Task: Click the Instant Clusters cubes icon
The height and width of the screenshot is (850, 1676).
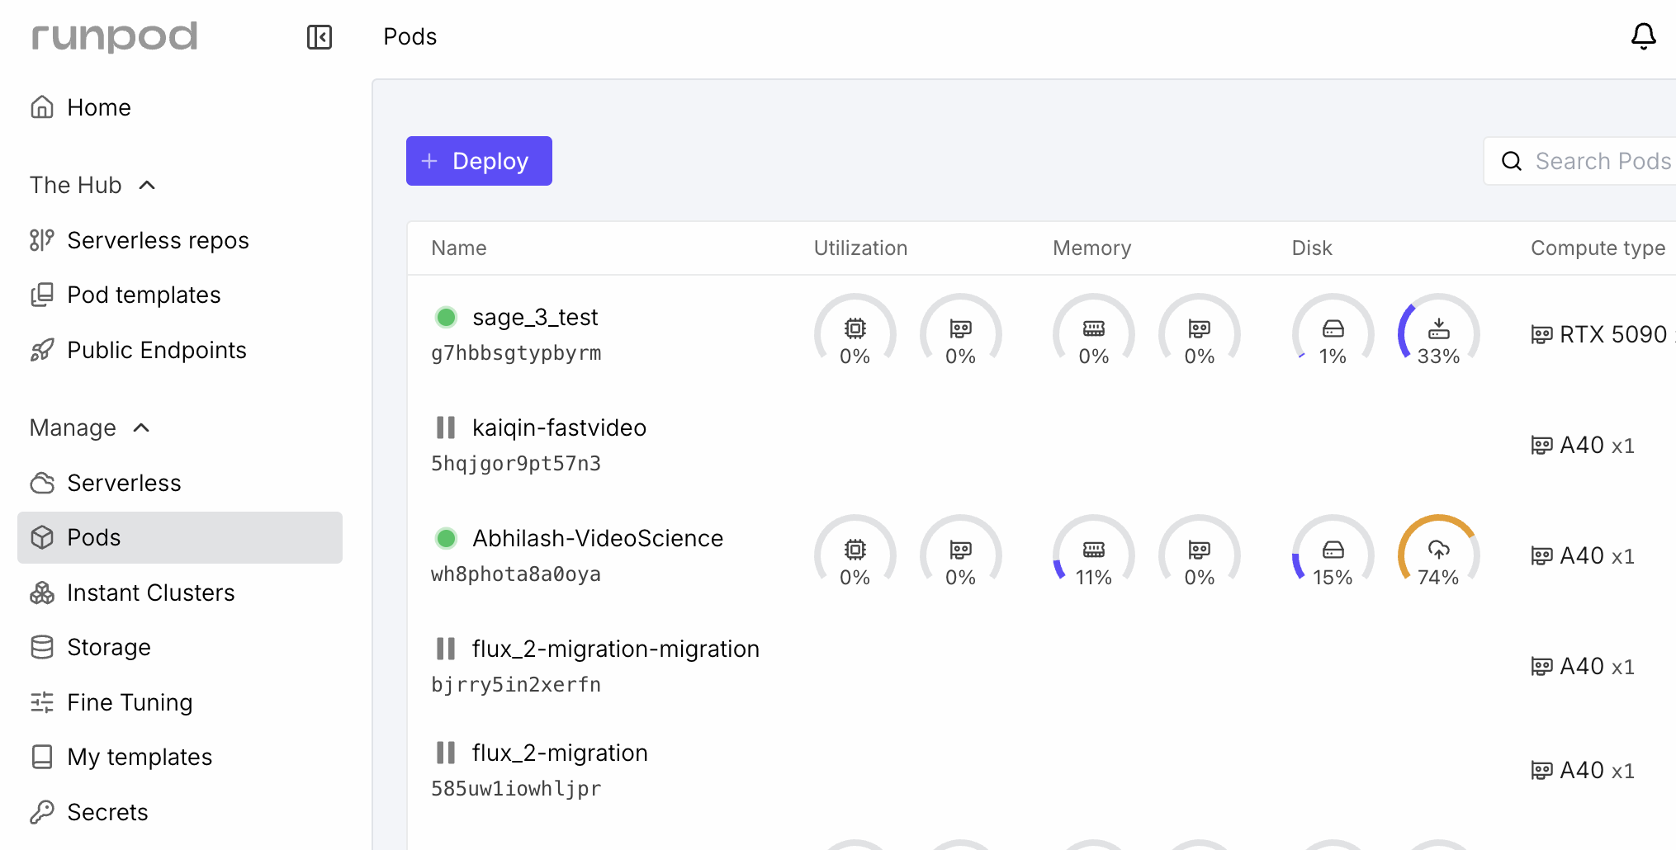Action: coord(42,593)
